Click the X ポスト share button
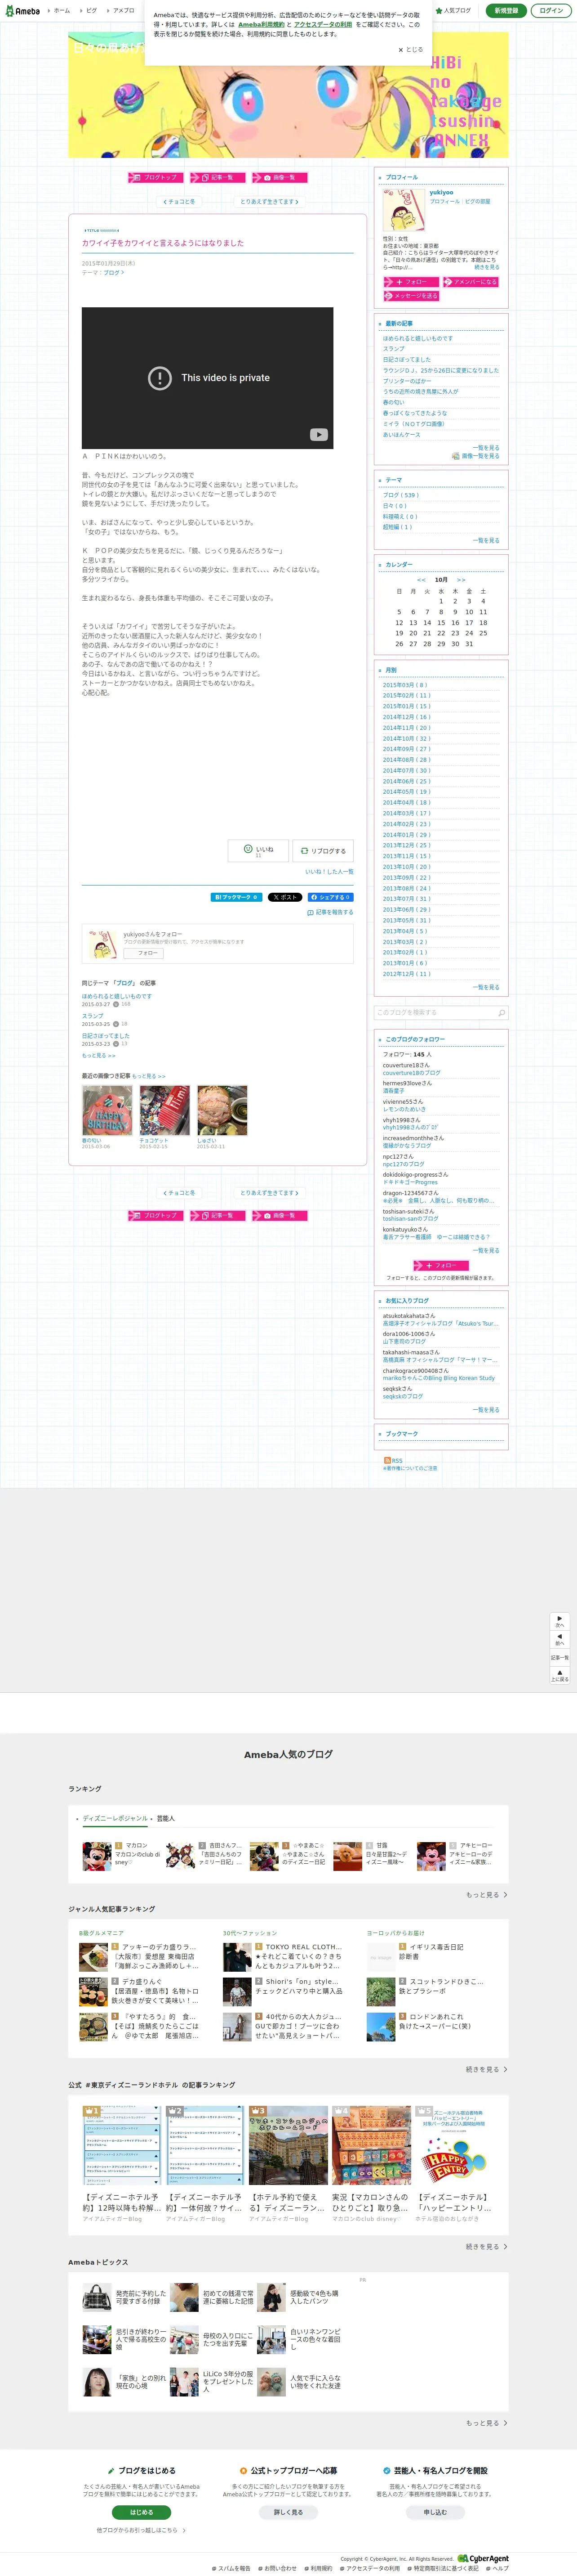 284,897
